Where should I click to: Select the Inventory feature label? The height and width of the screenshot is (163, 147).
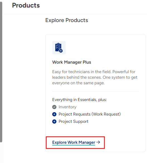67,107
